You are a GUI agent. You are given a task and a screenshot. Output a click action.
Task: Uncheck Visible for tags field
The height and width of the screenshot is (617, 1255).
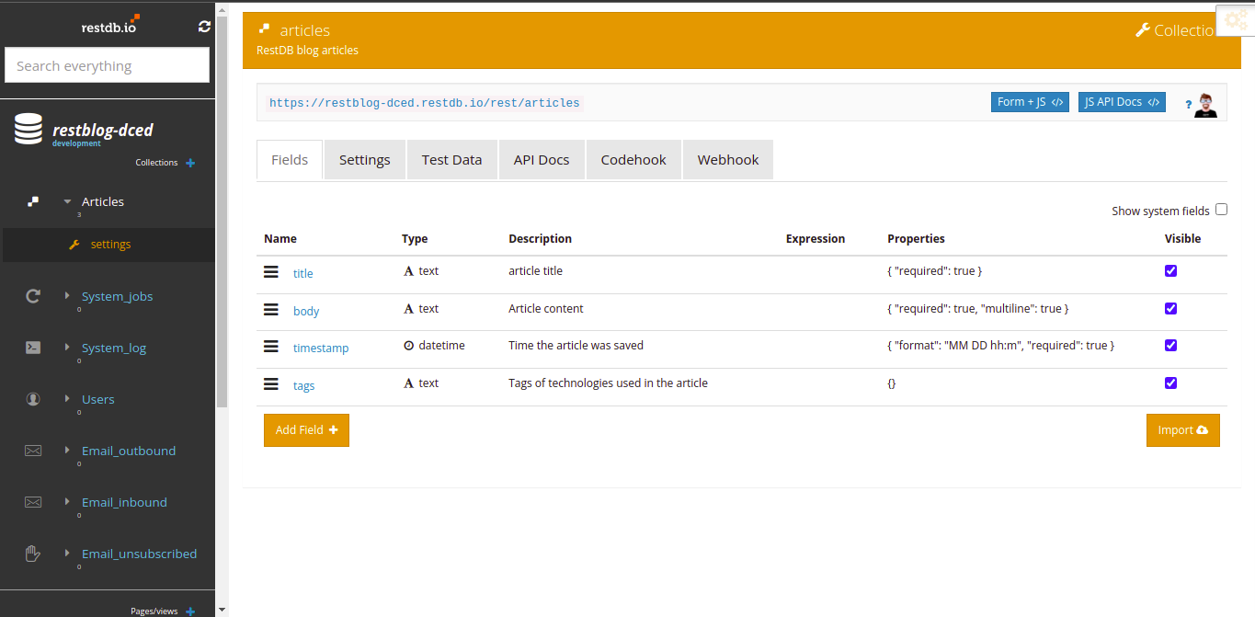pyautogui.click(x=1170, y=383)
